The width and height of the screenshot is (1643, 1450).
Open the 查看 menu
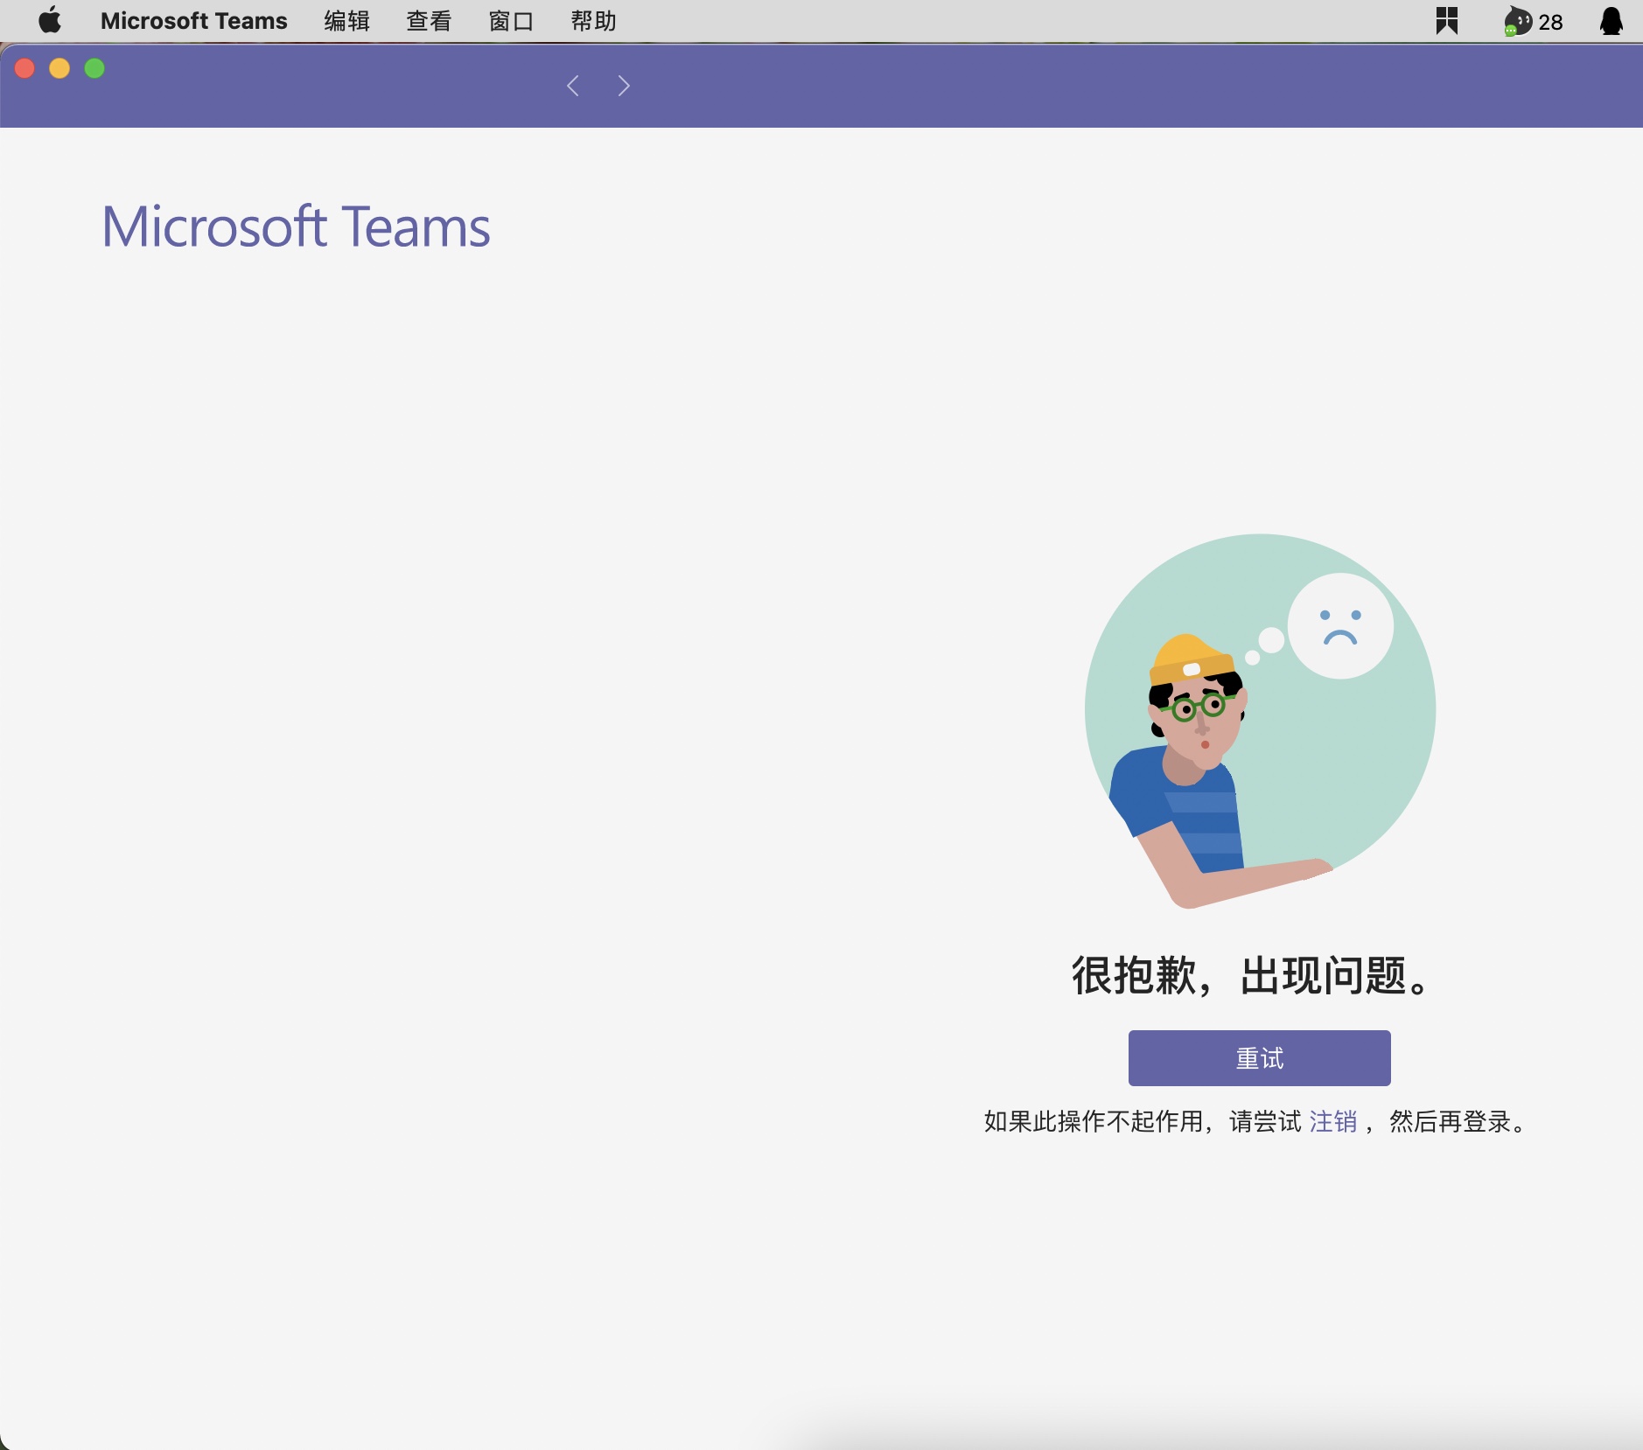[429, 21]
